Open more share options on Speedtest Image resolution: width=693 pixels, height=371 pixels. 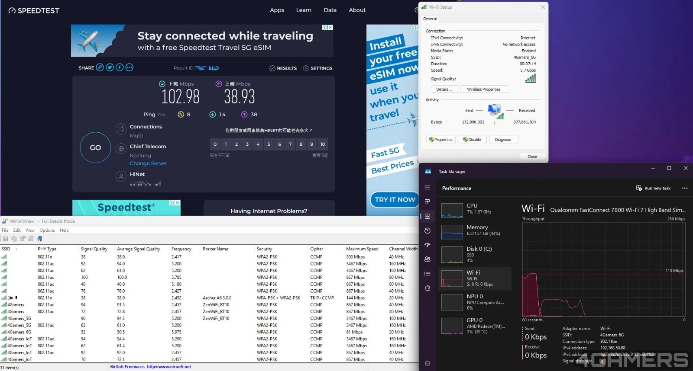point(129,67)
